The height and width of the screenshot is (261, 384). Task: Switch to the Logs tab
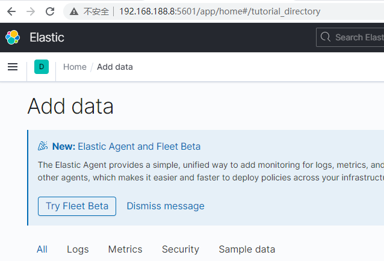click(x=78, y=249)
